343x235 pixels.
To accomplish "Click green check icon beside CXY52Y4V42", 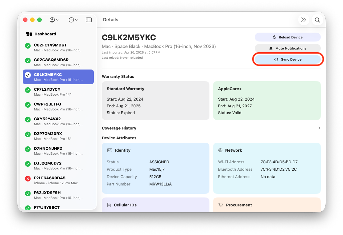I will (x=28, y=120).
